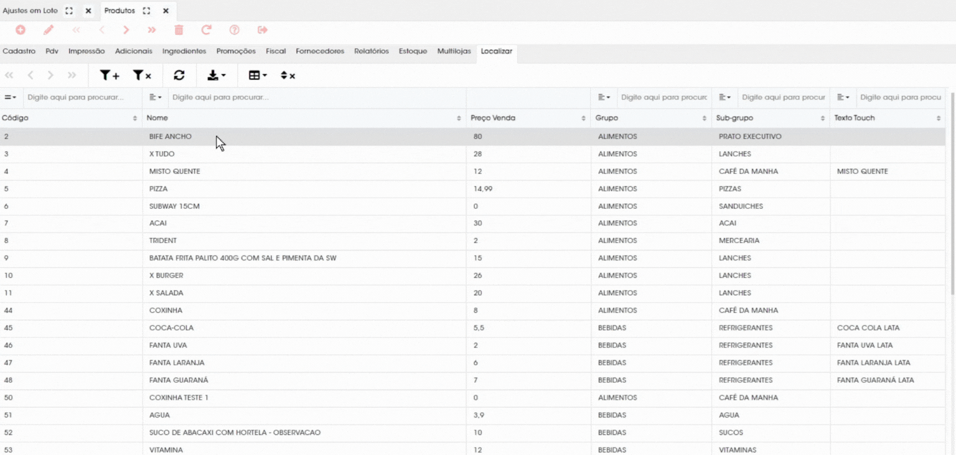The image size is (956, 455).
Task: Close the Produtos tab
Action: click(166, 11)
